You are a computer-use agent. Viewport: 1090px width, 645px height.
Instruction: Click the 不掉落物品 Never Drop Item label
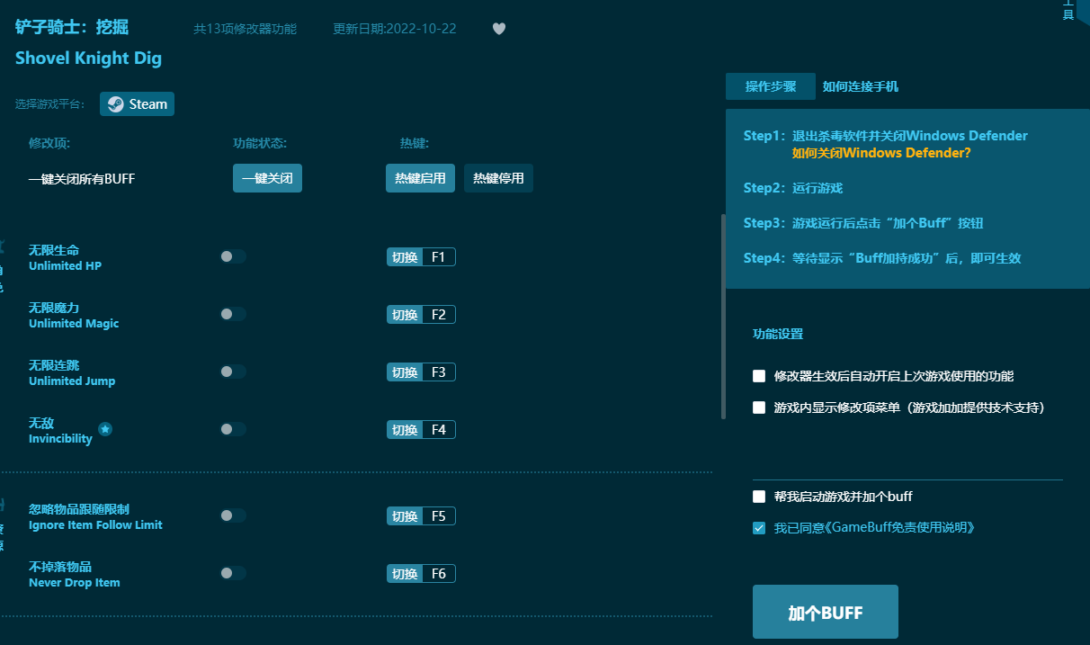[75, 574]
